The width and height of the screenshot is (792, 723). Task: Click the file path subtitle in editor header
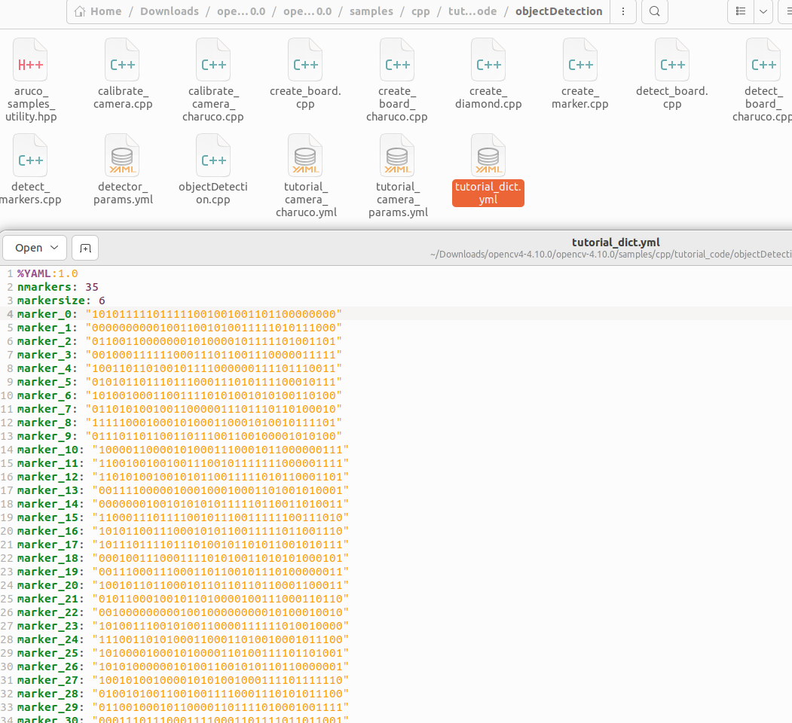(x=610, y=255)
